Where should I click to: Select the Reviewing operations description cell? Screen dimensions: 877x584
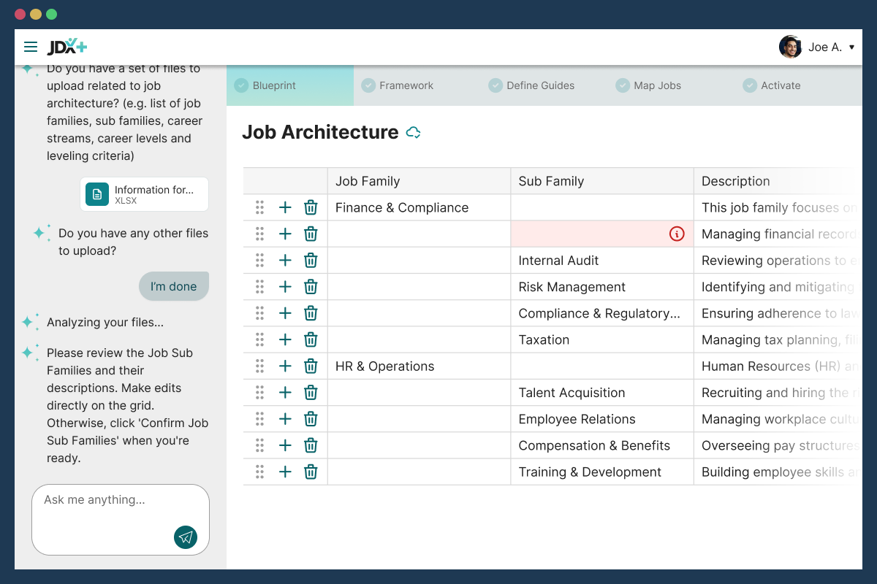click(777, 261)
